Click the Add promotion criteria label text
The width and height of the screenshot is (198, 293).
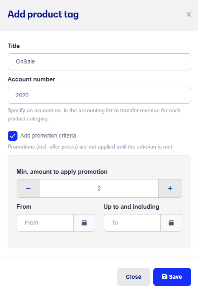[x=48, y=136]
